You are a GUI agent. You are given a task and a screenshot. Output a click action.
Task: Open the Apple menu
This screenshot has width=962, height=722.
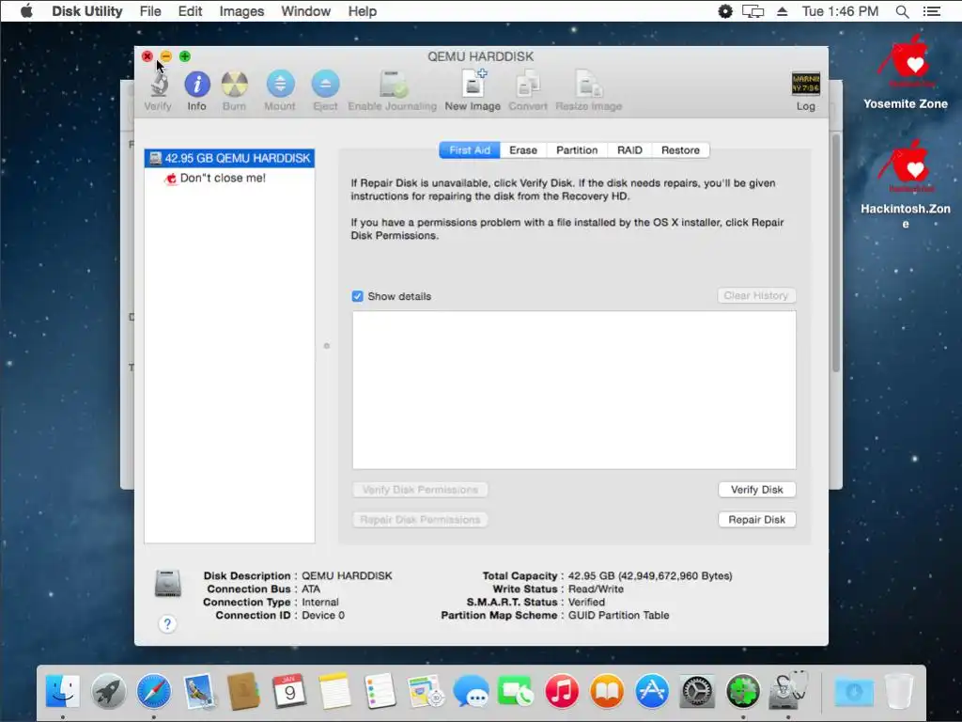click(x=25, y=11)
